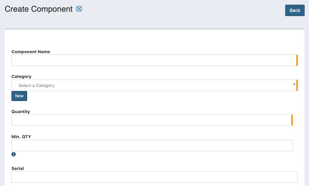Create a new category with New button

pos(19,96)
